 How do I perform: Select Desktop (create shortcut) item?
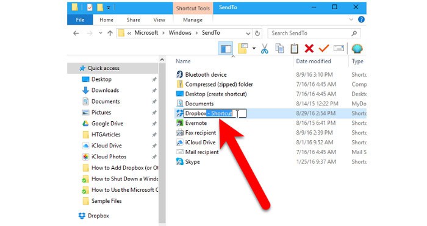216,94
